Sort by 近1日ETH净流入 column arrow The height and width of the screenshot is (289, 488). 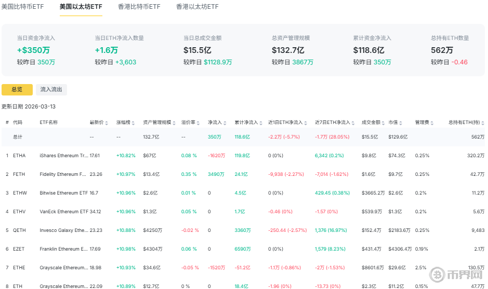pyautogui.click(x=306, y=123)
